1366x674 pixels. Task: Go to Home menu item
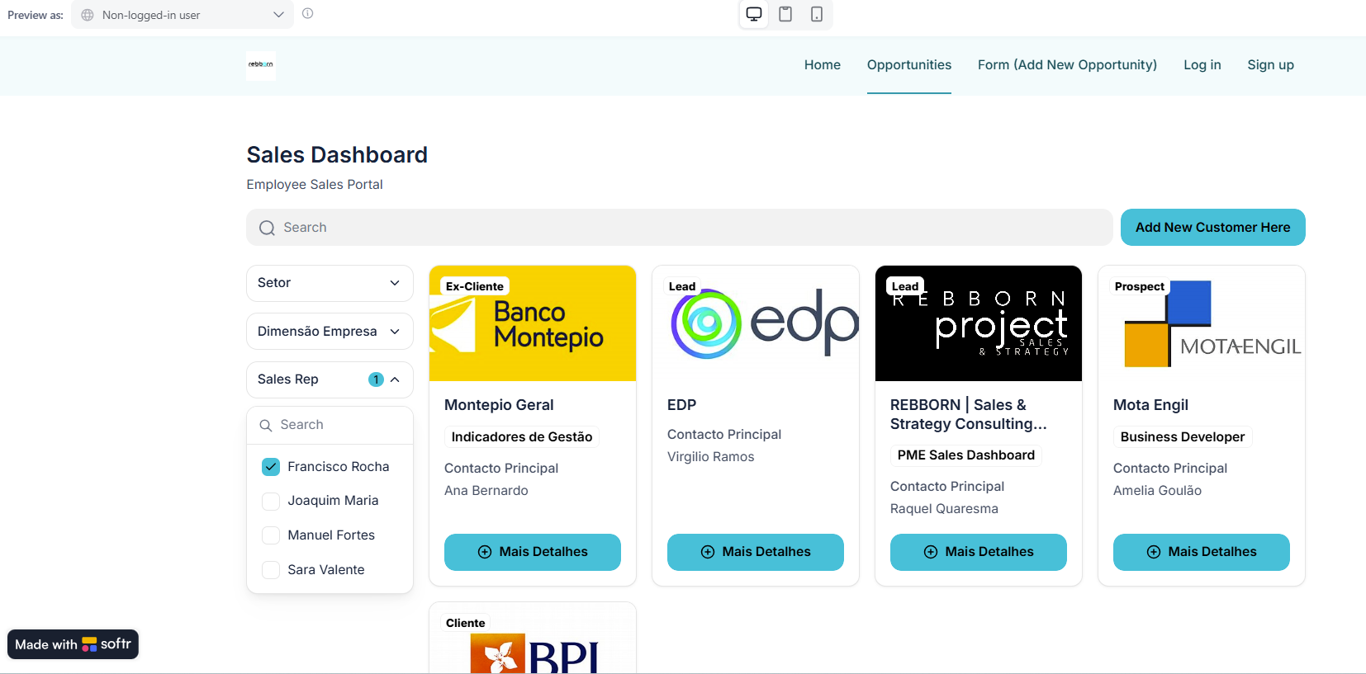823,64
